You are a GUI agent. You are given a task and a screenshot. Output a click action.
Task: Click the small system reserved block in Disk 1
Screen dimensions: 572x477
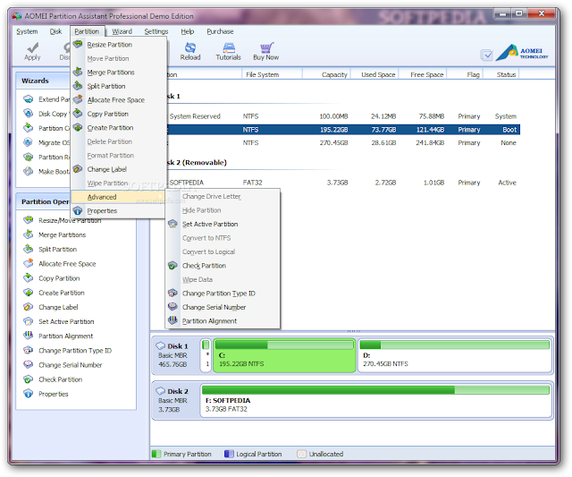tap(206, 355)
